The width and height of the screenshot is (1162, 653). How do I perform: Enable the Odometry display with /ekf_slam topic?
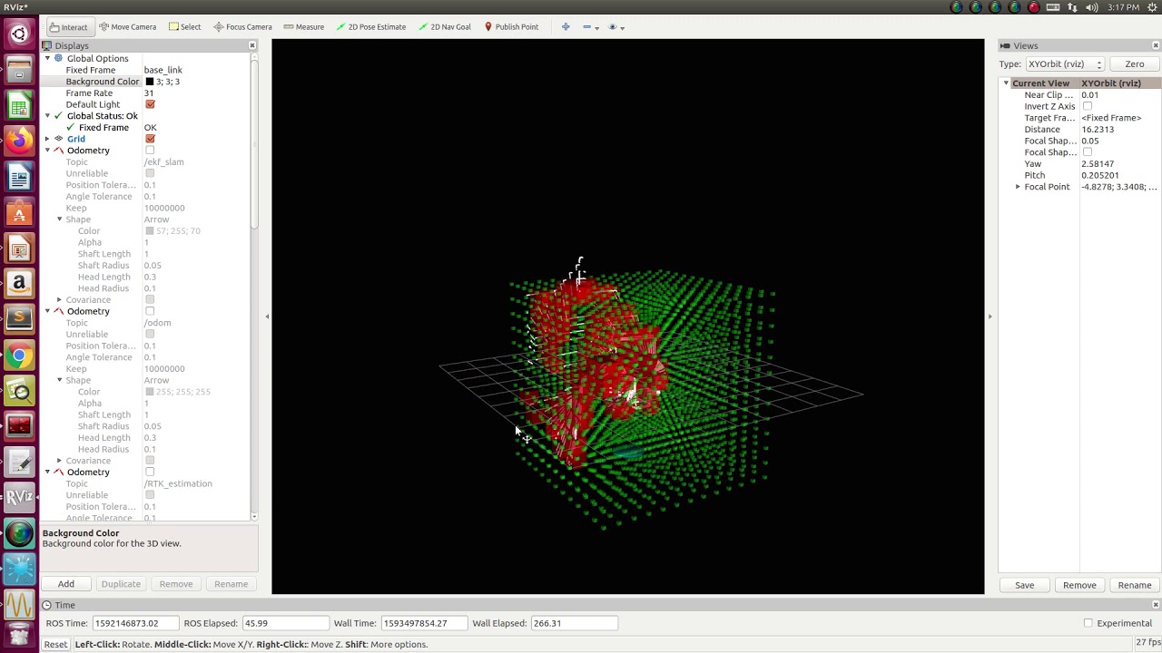(x=150, y=151)
